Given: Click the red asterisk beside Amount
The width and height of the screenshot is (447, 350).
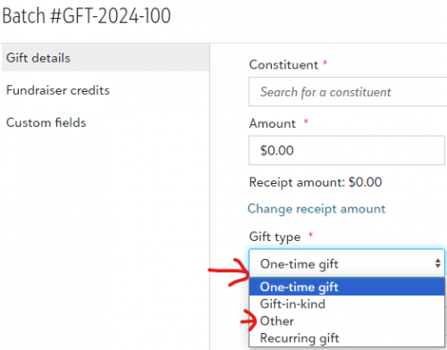Looking at the screenshot, I should pyautogui.click(x=306, y=121).
